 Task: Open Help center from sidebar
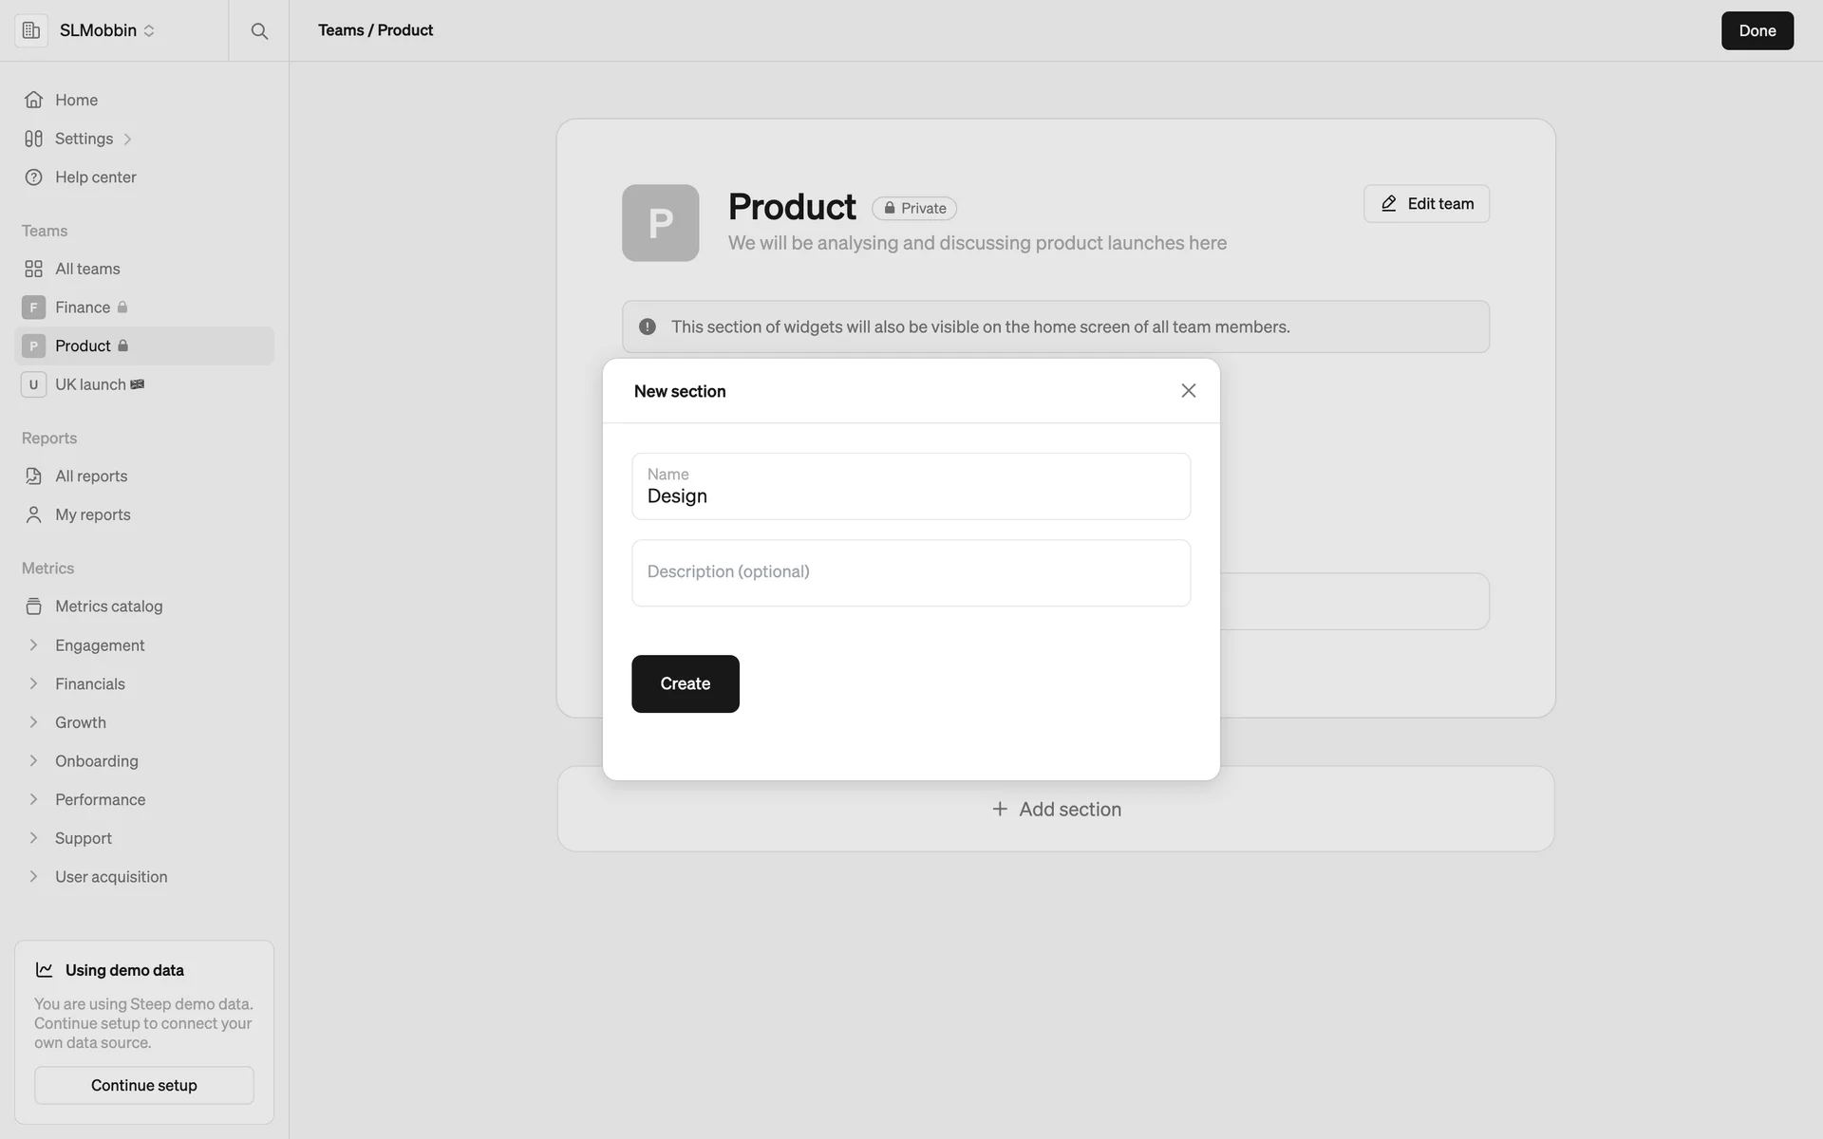(95, 177)
